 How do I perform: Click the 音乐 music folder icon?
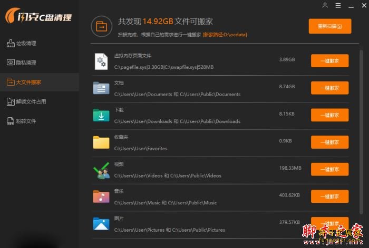point(101,197)
